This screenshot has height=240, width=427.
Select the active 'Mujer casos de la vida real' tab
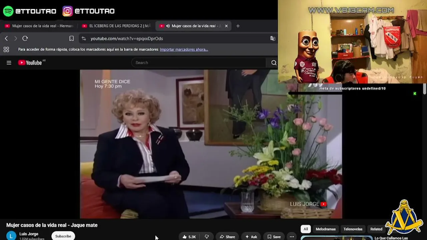[x=193, y=26]
